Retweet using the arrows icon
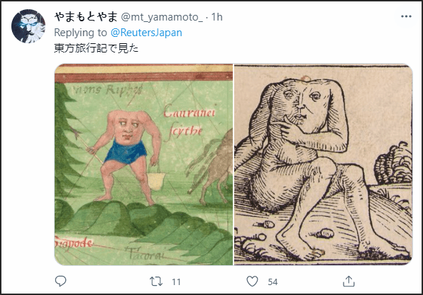This screenshot has height=295, width=423. (156, 282)
